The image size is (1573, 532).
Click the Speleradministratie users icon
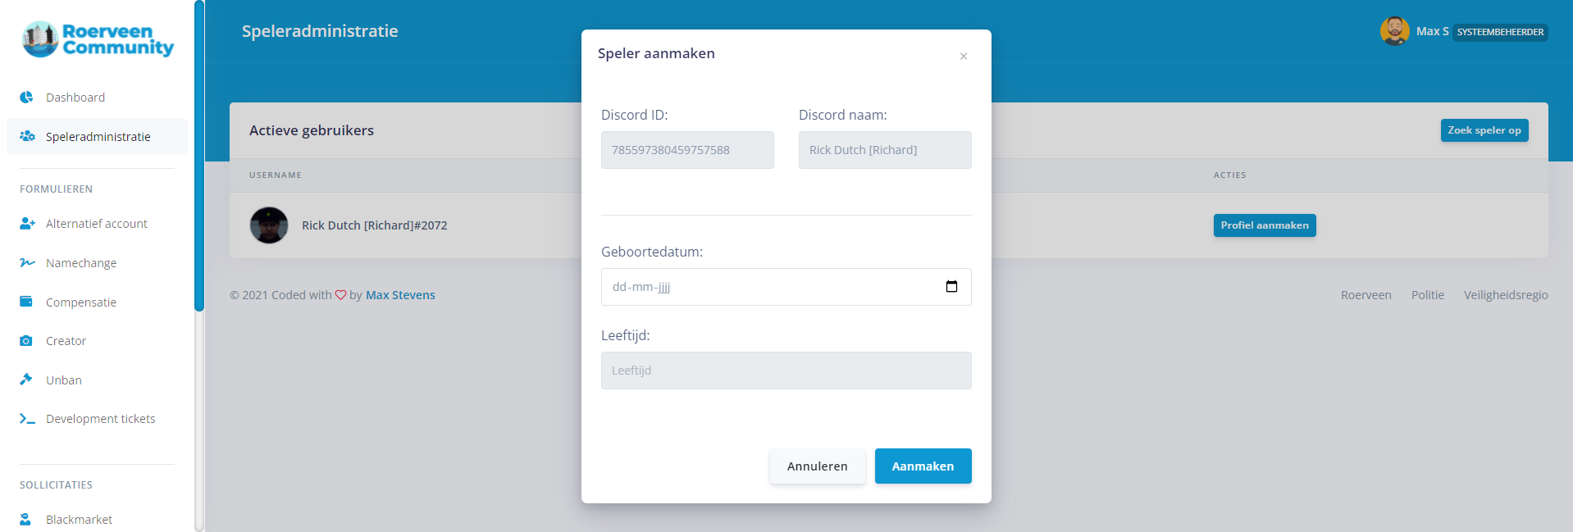coord(27,136)
